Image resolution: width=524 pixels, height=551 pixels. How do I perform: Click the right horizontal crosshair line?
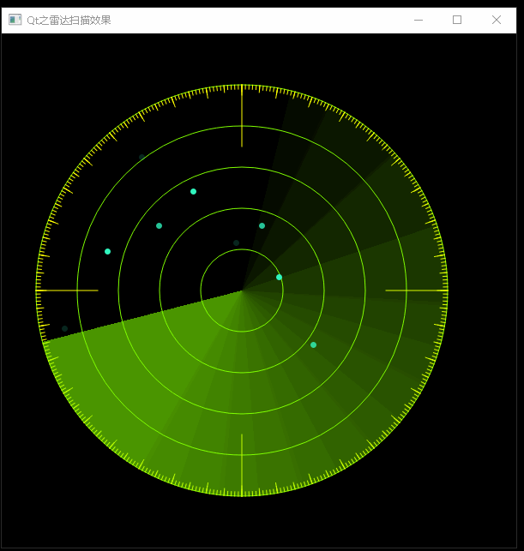click(416, 290)
